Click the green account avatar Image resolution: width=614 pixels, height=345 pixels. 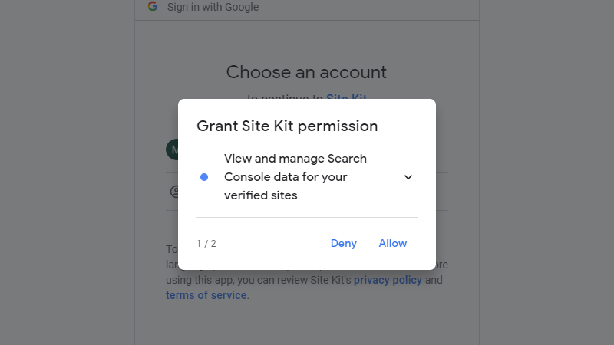(x=172, y=149)
